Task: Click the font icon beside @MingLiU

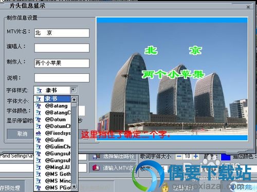Action: pos(39,167)
